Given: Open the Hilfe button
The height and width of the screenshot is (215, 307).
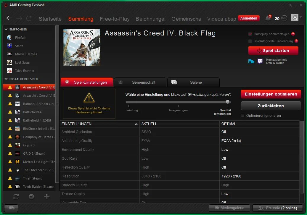Looking at the screenshot, I should (x=11, y=208).
